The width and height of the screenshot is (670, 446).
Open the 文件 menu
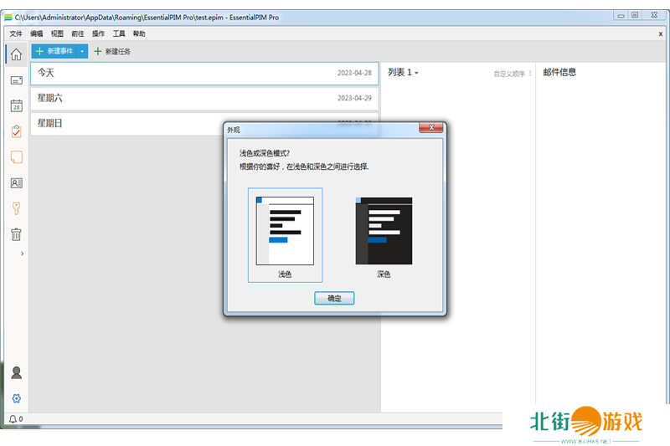tap(16, 33)
